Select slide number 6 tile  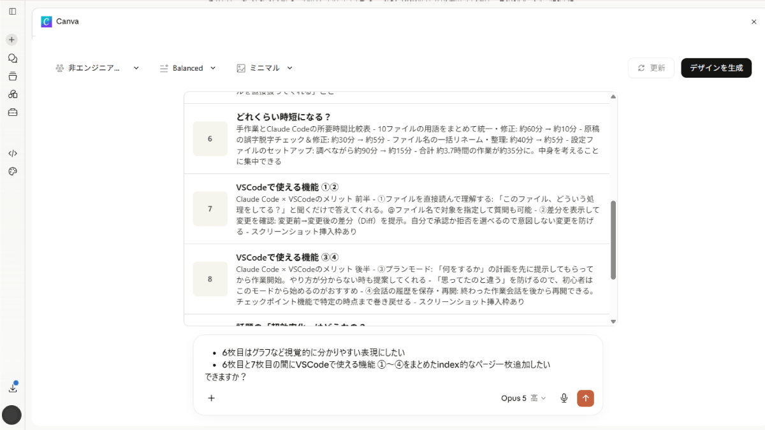click(210, 139)
